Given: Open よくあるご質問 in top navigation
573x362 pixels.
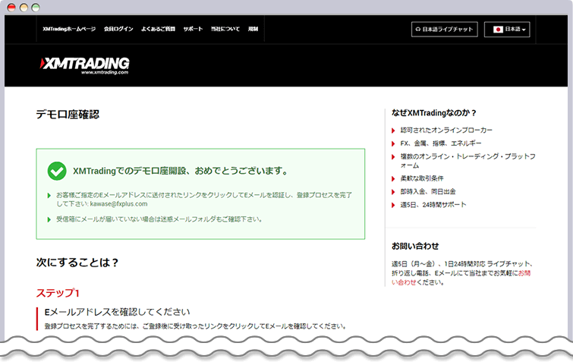Looking at the screenshot, I should click(x=158, y=29).
